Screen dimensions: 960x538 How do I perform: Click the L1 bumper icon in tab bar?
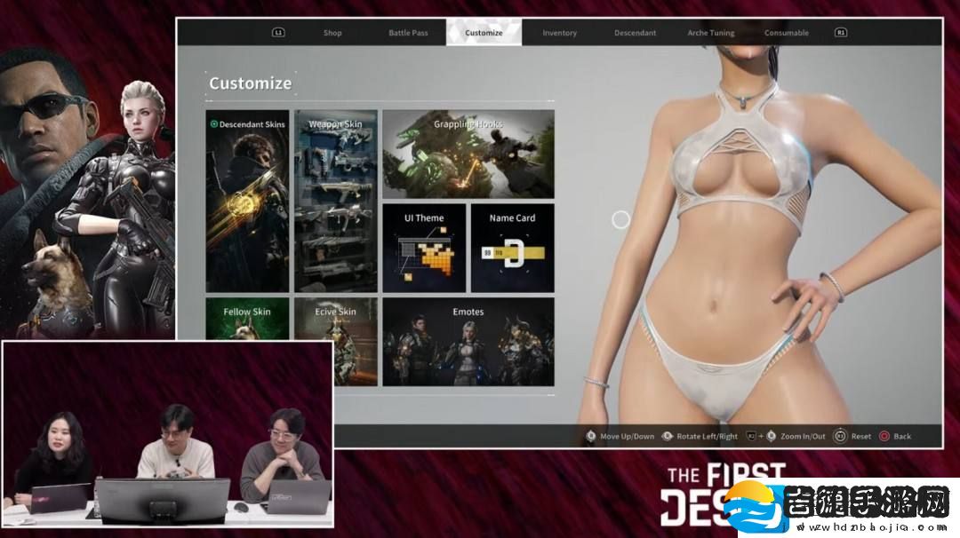coord(278,32)
